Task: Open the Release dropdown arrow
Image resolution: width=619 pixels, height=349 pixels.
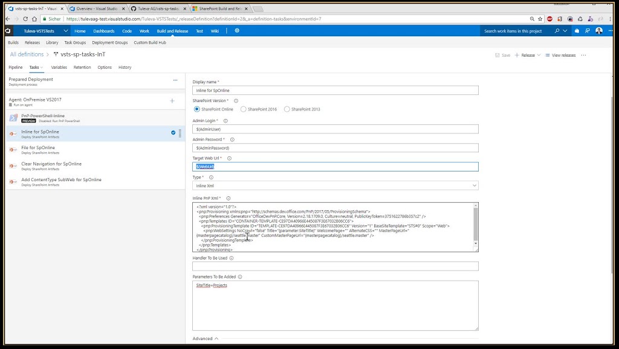Action: click(539, 55)
